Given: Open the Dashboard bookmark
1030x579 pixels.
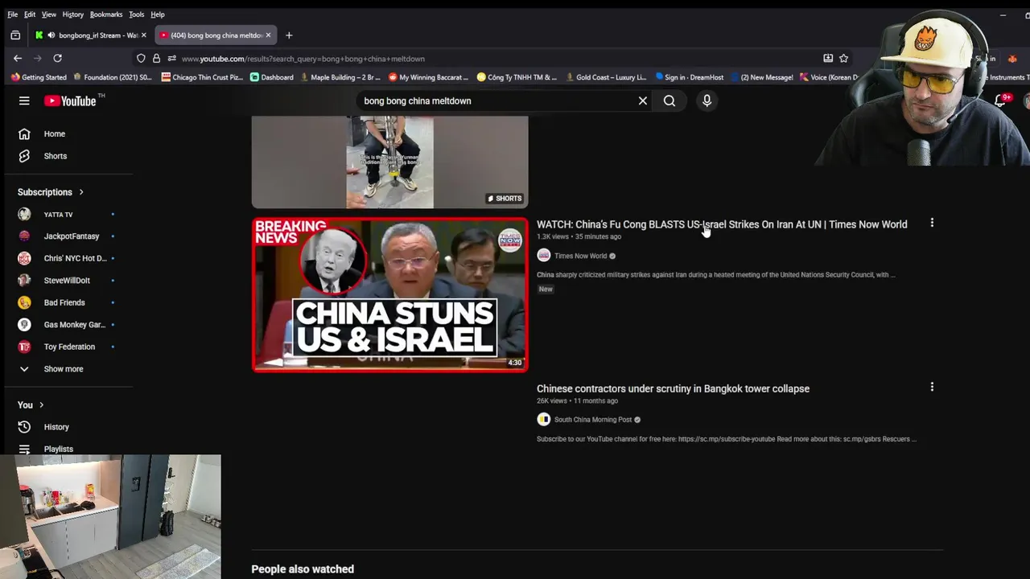Looking at the screenshot, I should point(272,77).
